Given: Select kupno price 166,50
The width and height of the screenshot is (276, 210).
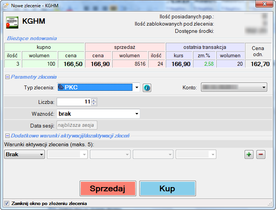Looking at the screenshot, I should click(71, 64).
